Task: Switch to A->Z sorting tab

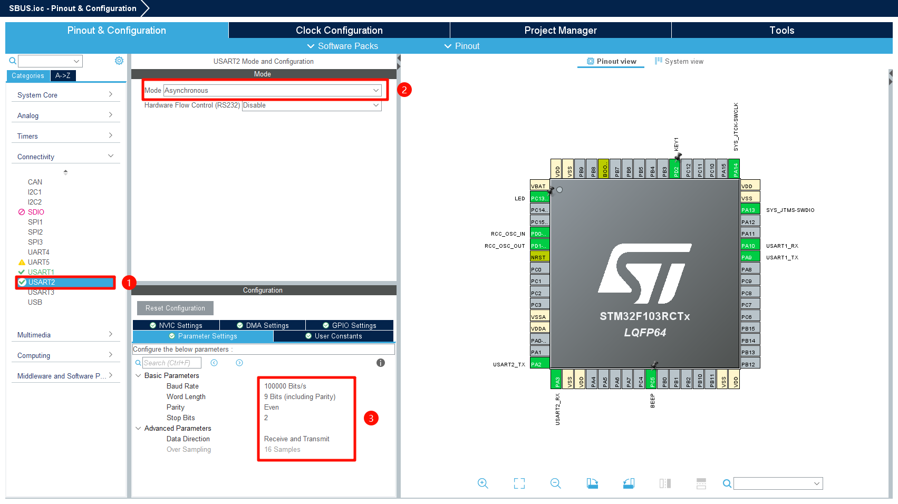Action: pyautogui.click(x=63, y=75)
